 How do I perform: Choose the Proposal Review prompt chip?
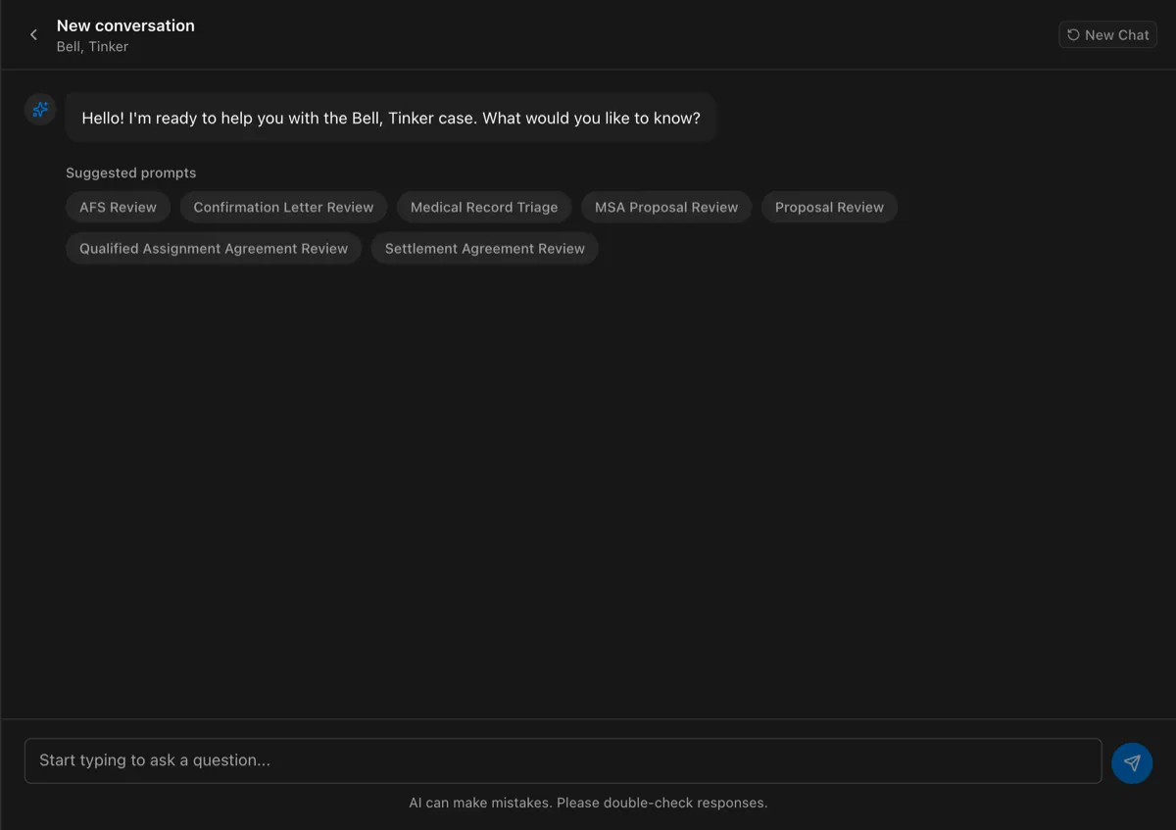point(829,207)
